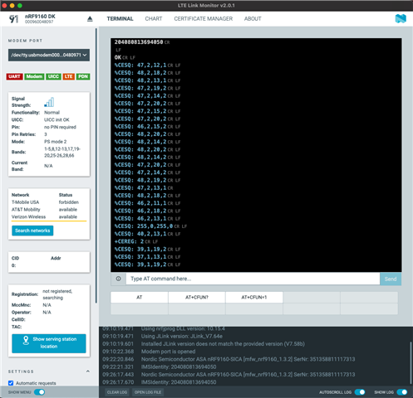Click the eject device icon
This screenshot has height=398, width=413.
pos(90,19)
